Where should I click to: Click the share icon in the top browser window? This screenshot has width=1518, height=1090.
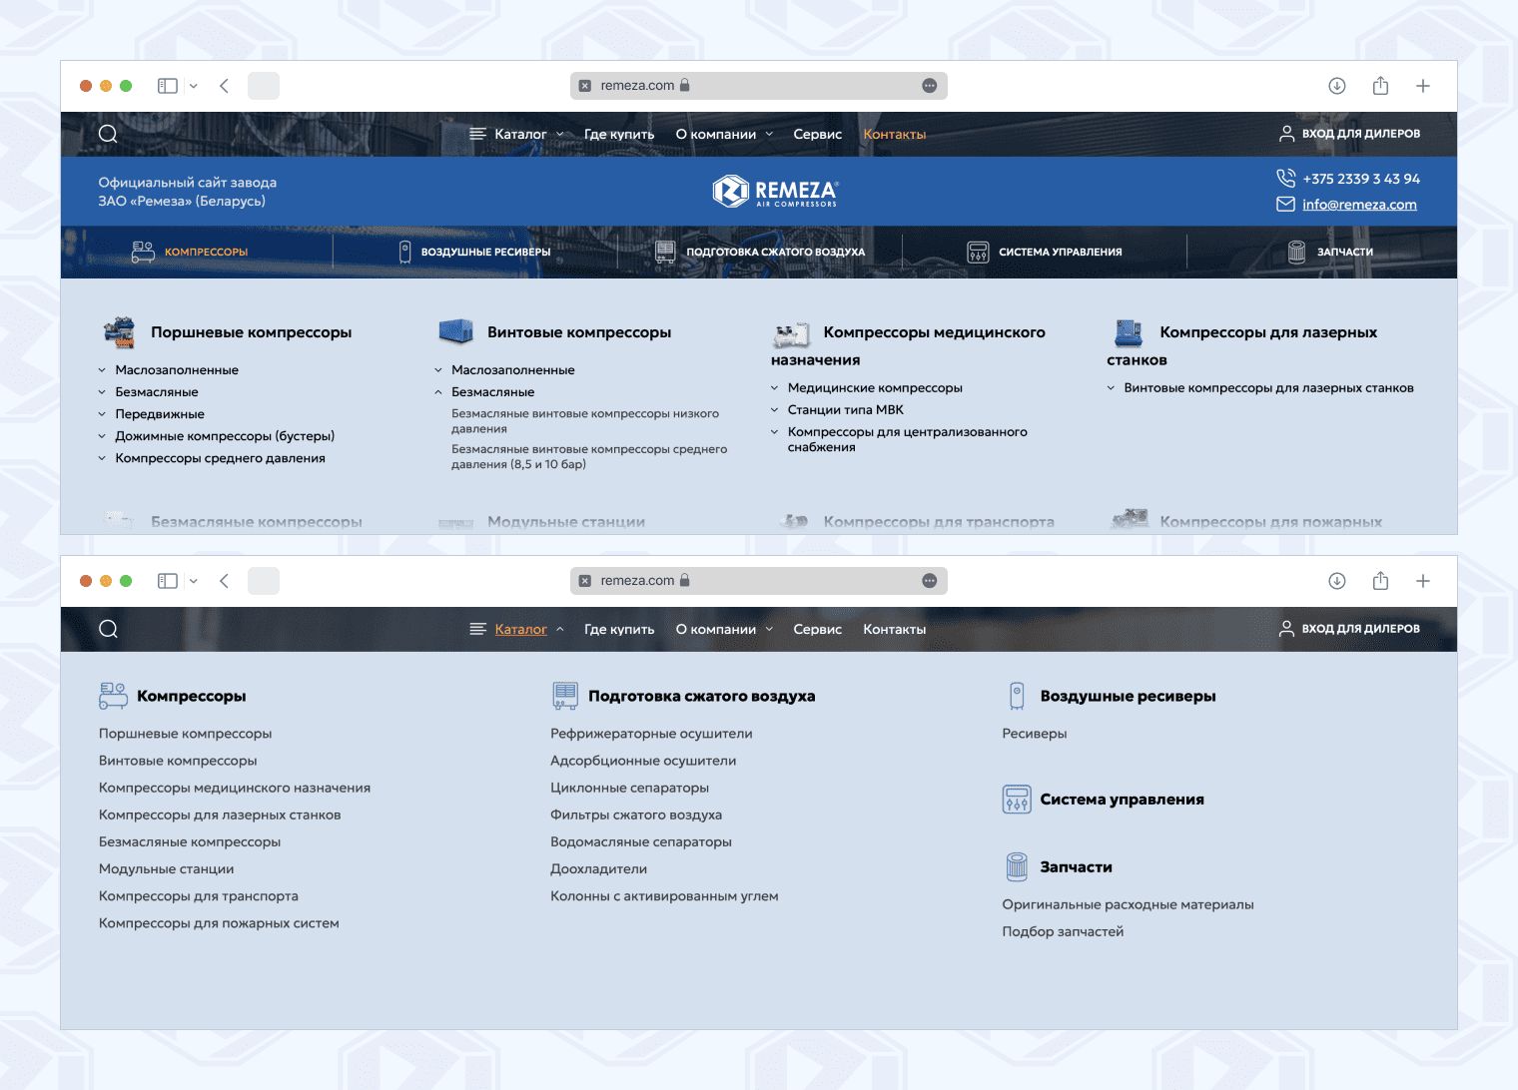tap(1380, 86)
